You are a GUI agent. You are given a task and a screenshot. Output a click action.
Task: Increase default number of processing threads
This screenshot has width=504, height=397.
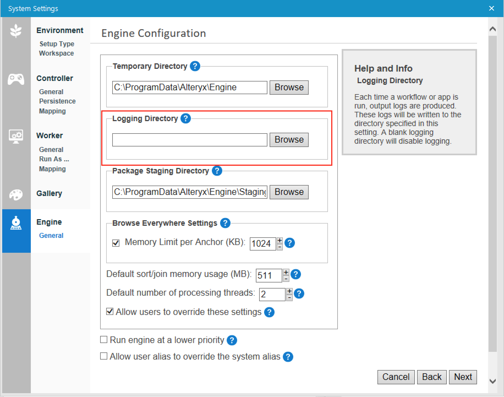[289, 291]
